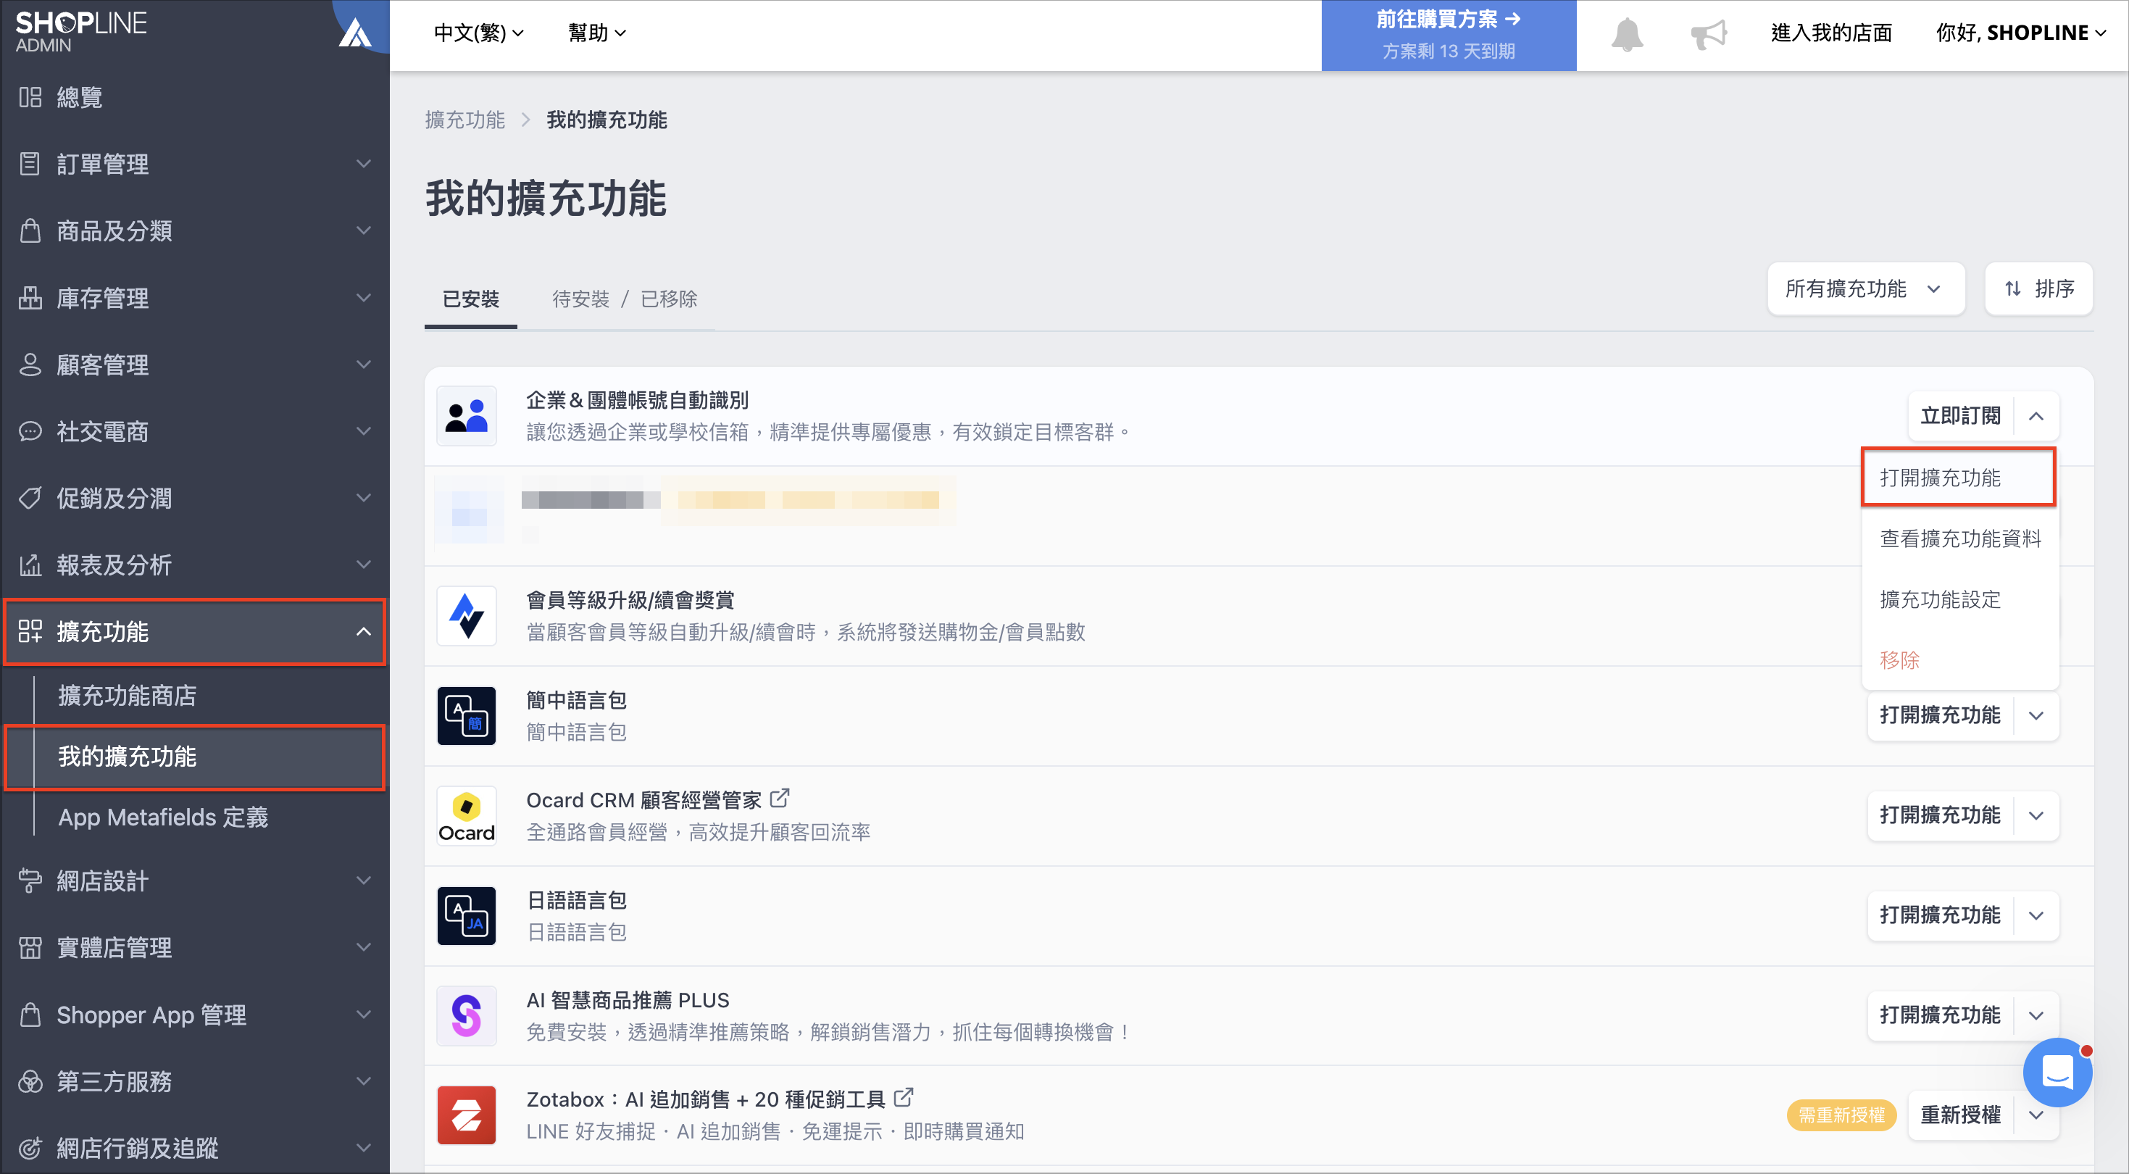2129x1174 pixels.
Task: Expand the chevron for 簡中語言包 actions
Action: click(2036, 716)
